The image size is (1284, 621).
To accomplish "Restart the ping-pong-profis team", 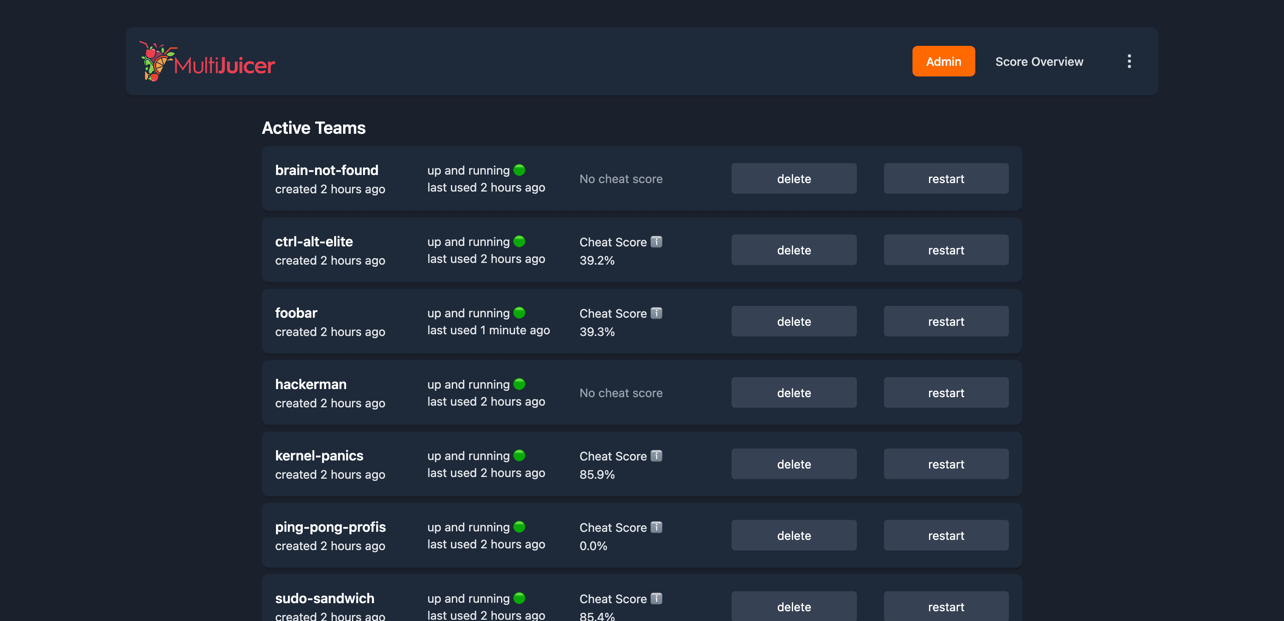I will coord(946,535).
